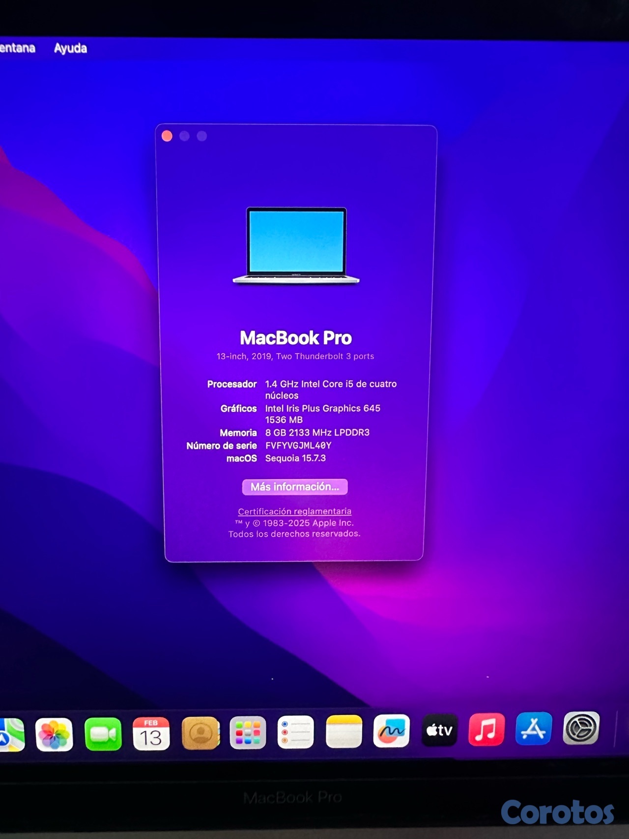Launch Notes app from Dock
This screenshot has width=629, height=839.
click(x=344, y=732)
